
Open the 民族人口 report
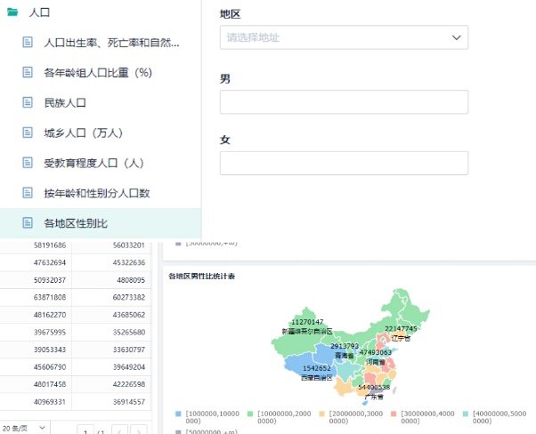click(x=65, y=102)
